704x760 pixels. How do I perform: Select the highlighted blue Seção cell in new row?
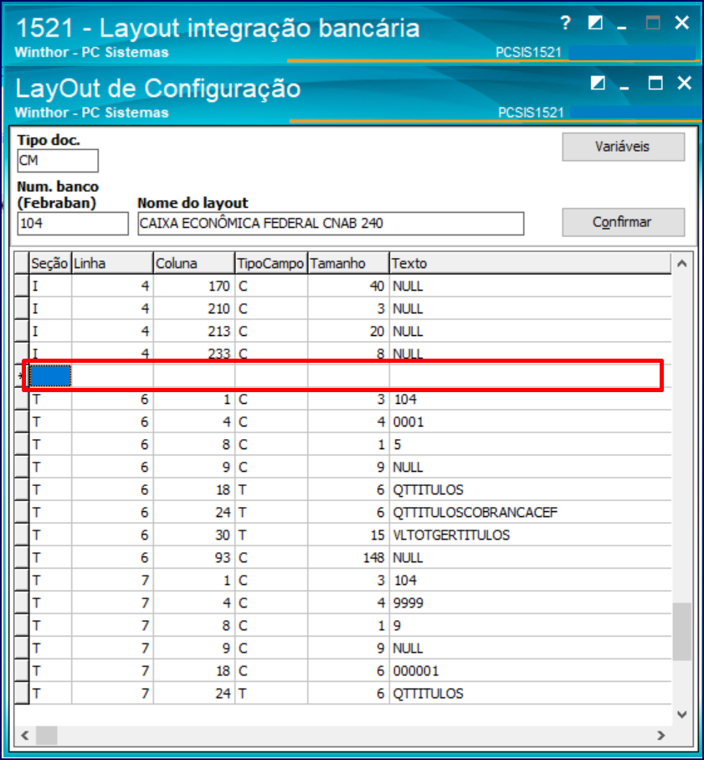[50, 376]
